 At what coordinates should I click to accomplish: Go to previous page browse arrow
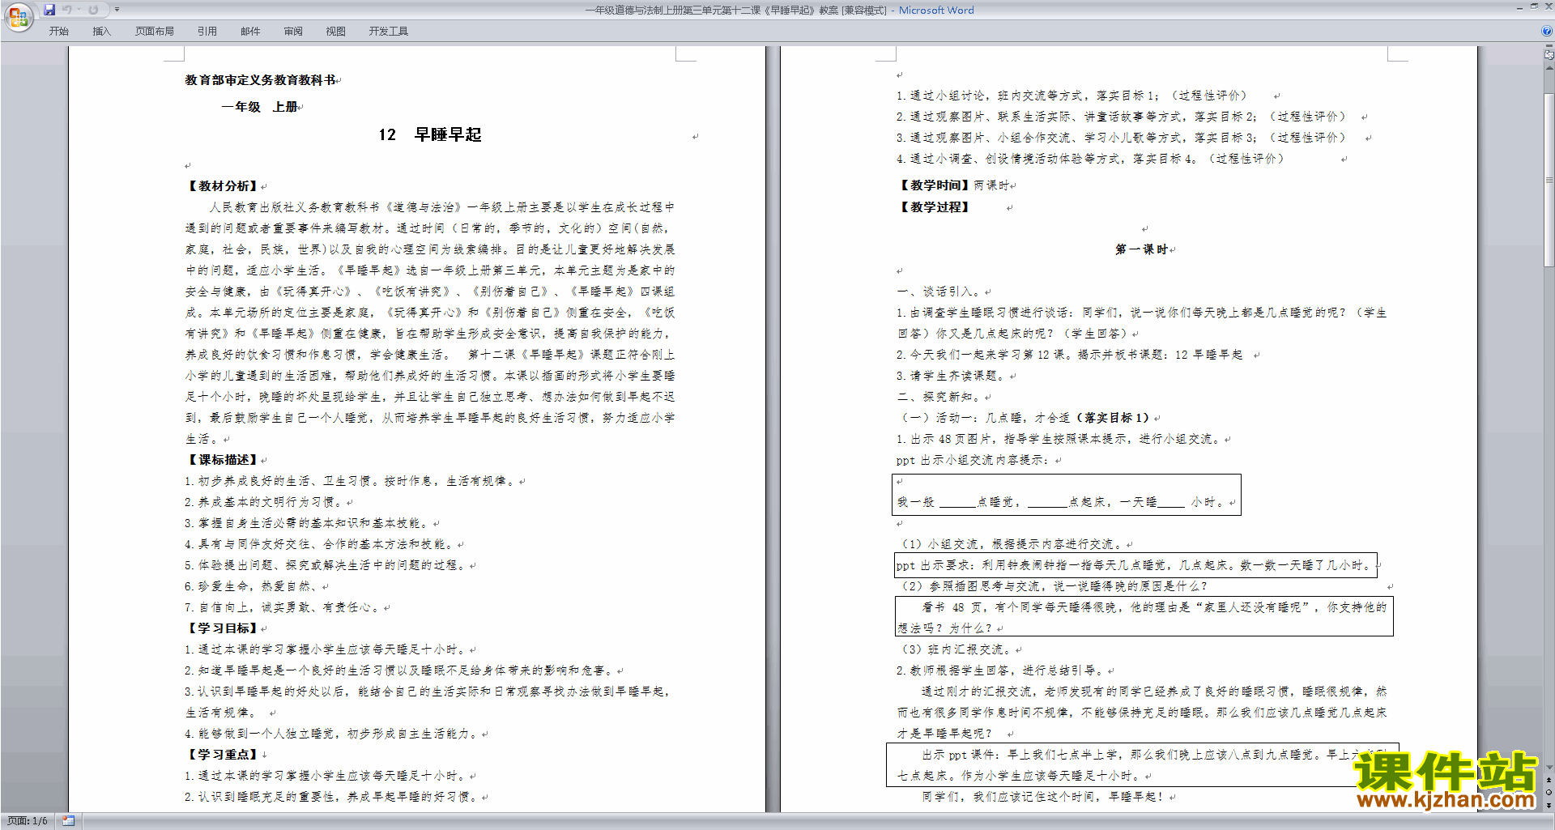coord(1549,780)
